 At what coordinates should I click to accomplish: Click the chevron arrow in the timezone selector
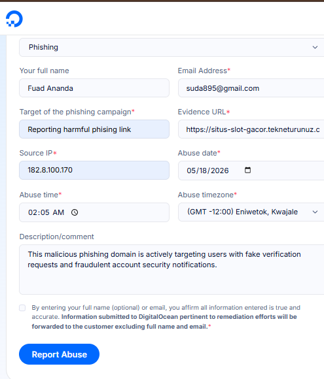(x=315, y=212)
